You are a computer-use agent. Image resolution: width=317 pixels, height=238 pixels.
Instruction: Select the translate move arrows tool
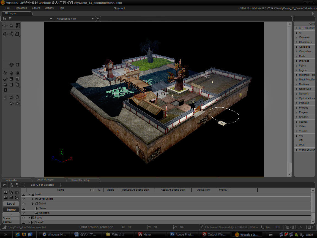tap(5, 34)
